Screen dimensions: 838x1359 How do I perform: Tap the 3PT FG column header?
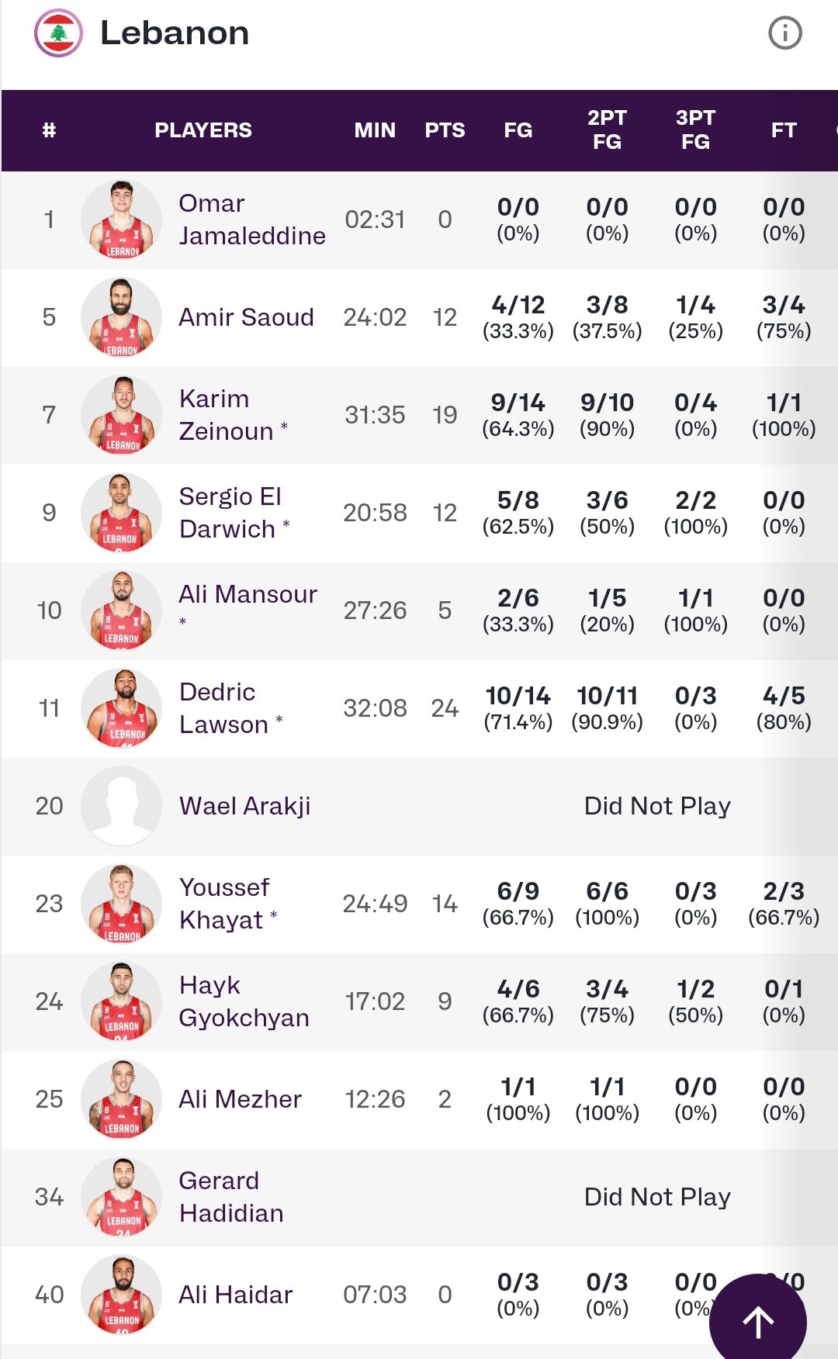tap(695, 130)
